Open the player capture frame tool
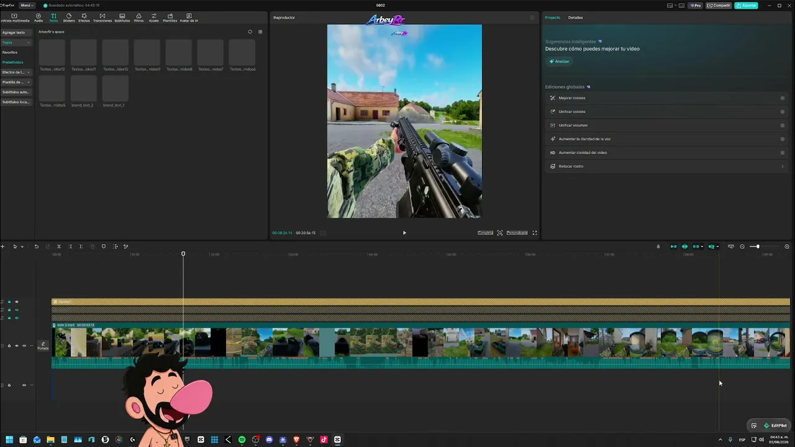This screenshot has width=795, height=447. [x=500, y=233]
